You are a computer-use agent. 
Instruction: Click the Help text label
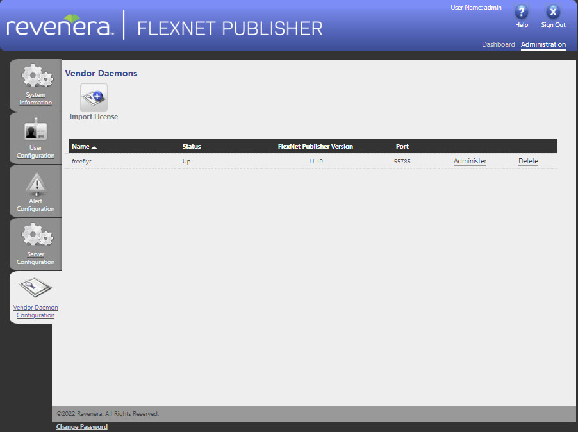(x=521, y=25)
